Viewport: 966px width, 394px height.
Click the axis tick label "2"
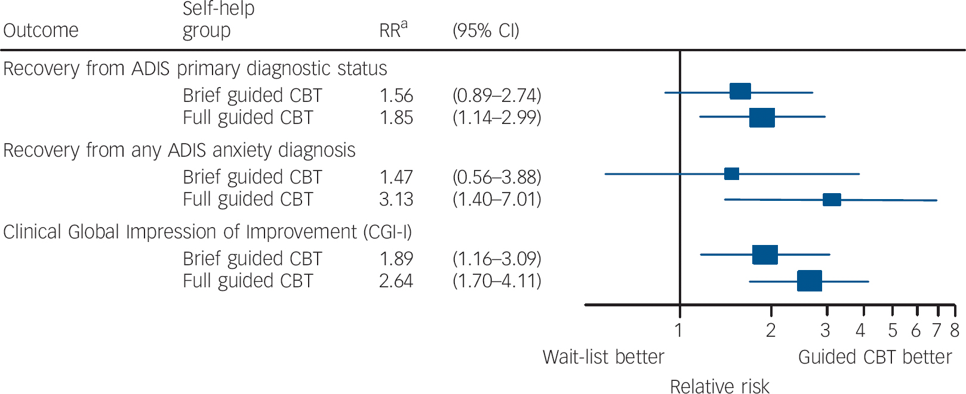pos(771,330)
